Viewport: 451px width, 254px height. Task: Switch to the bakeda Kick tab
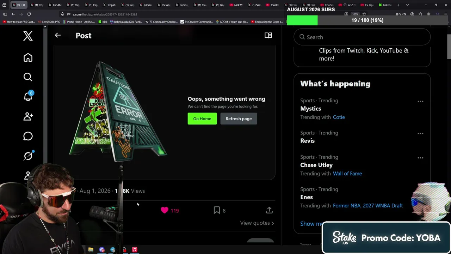(385, 5)
